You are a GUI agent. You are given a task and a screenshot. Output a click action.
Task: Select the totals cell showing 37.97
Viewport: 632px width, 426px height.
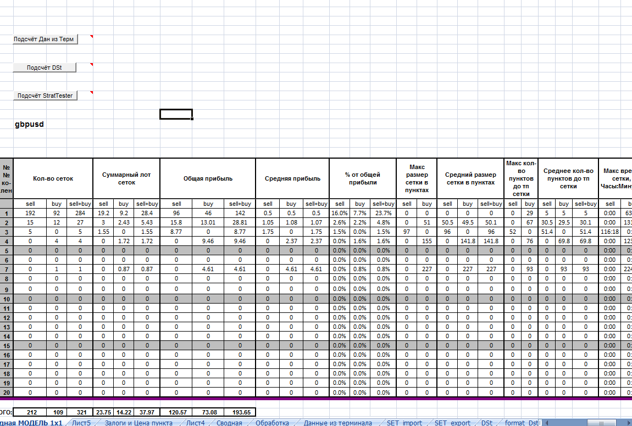tap(147, 412)
